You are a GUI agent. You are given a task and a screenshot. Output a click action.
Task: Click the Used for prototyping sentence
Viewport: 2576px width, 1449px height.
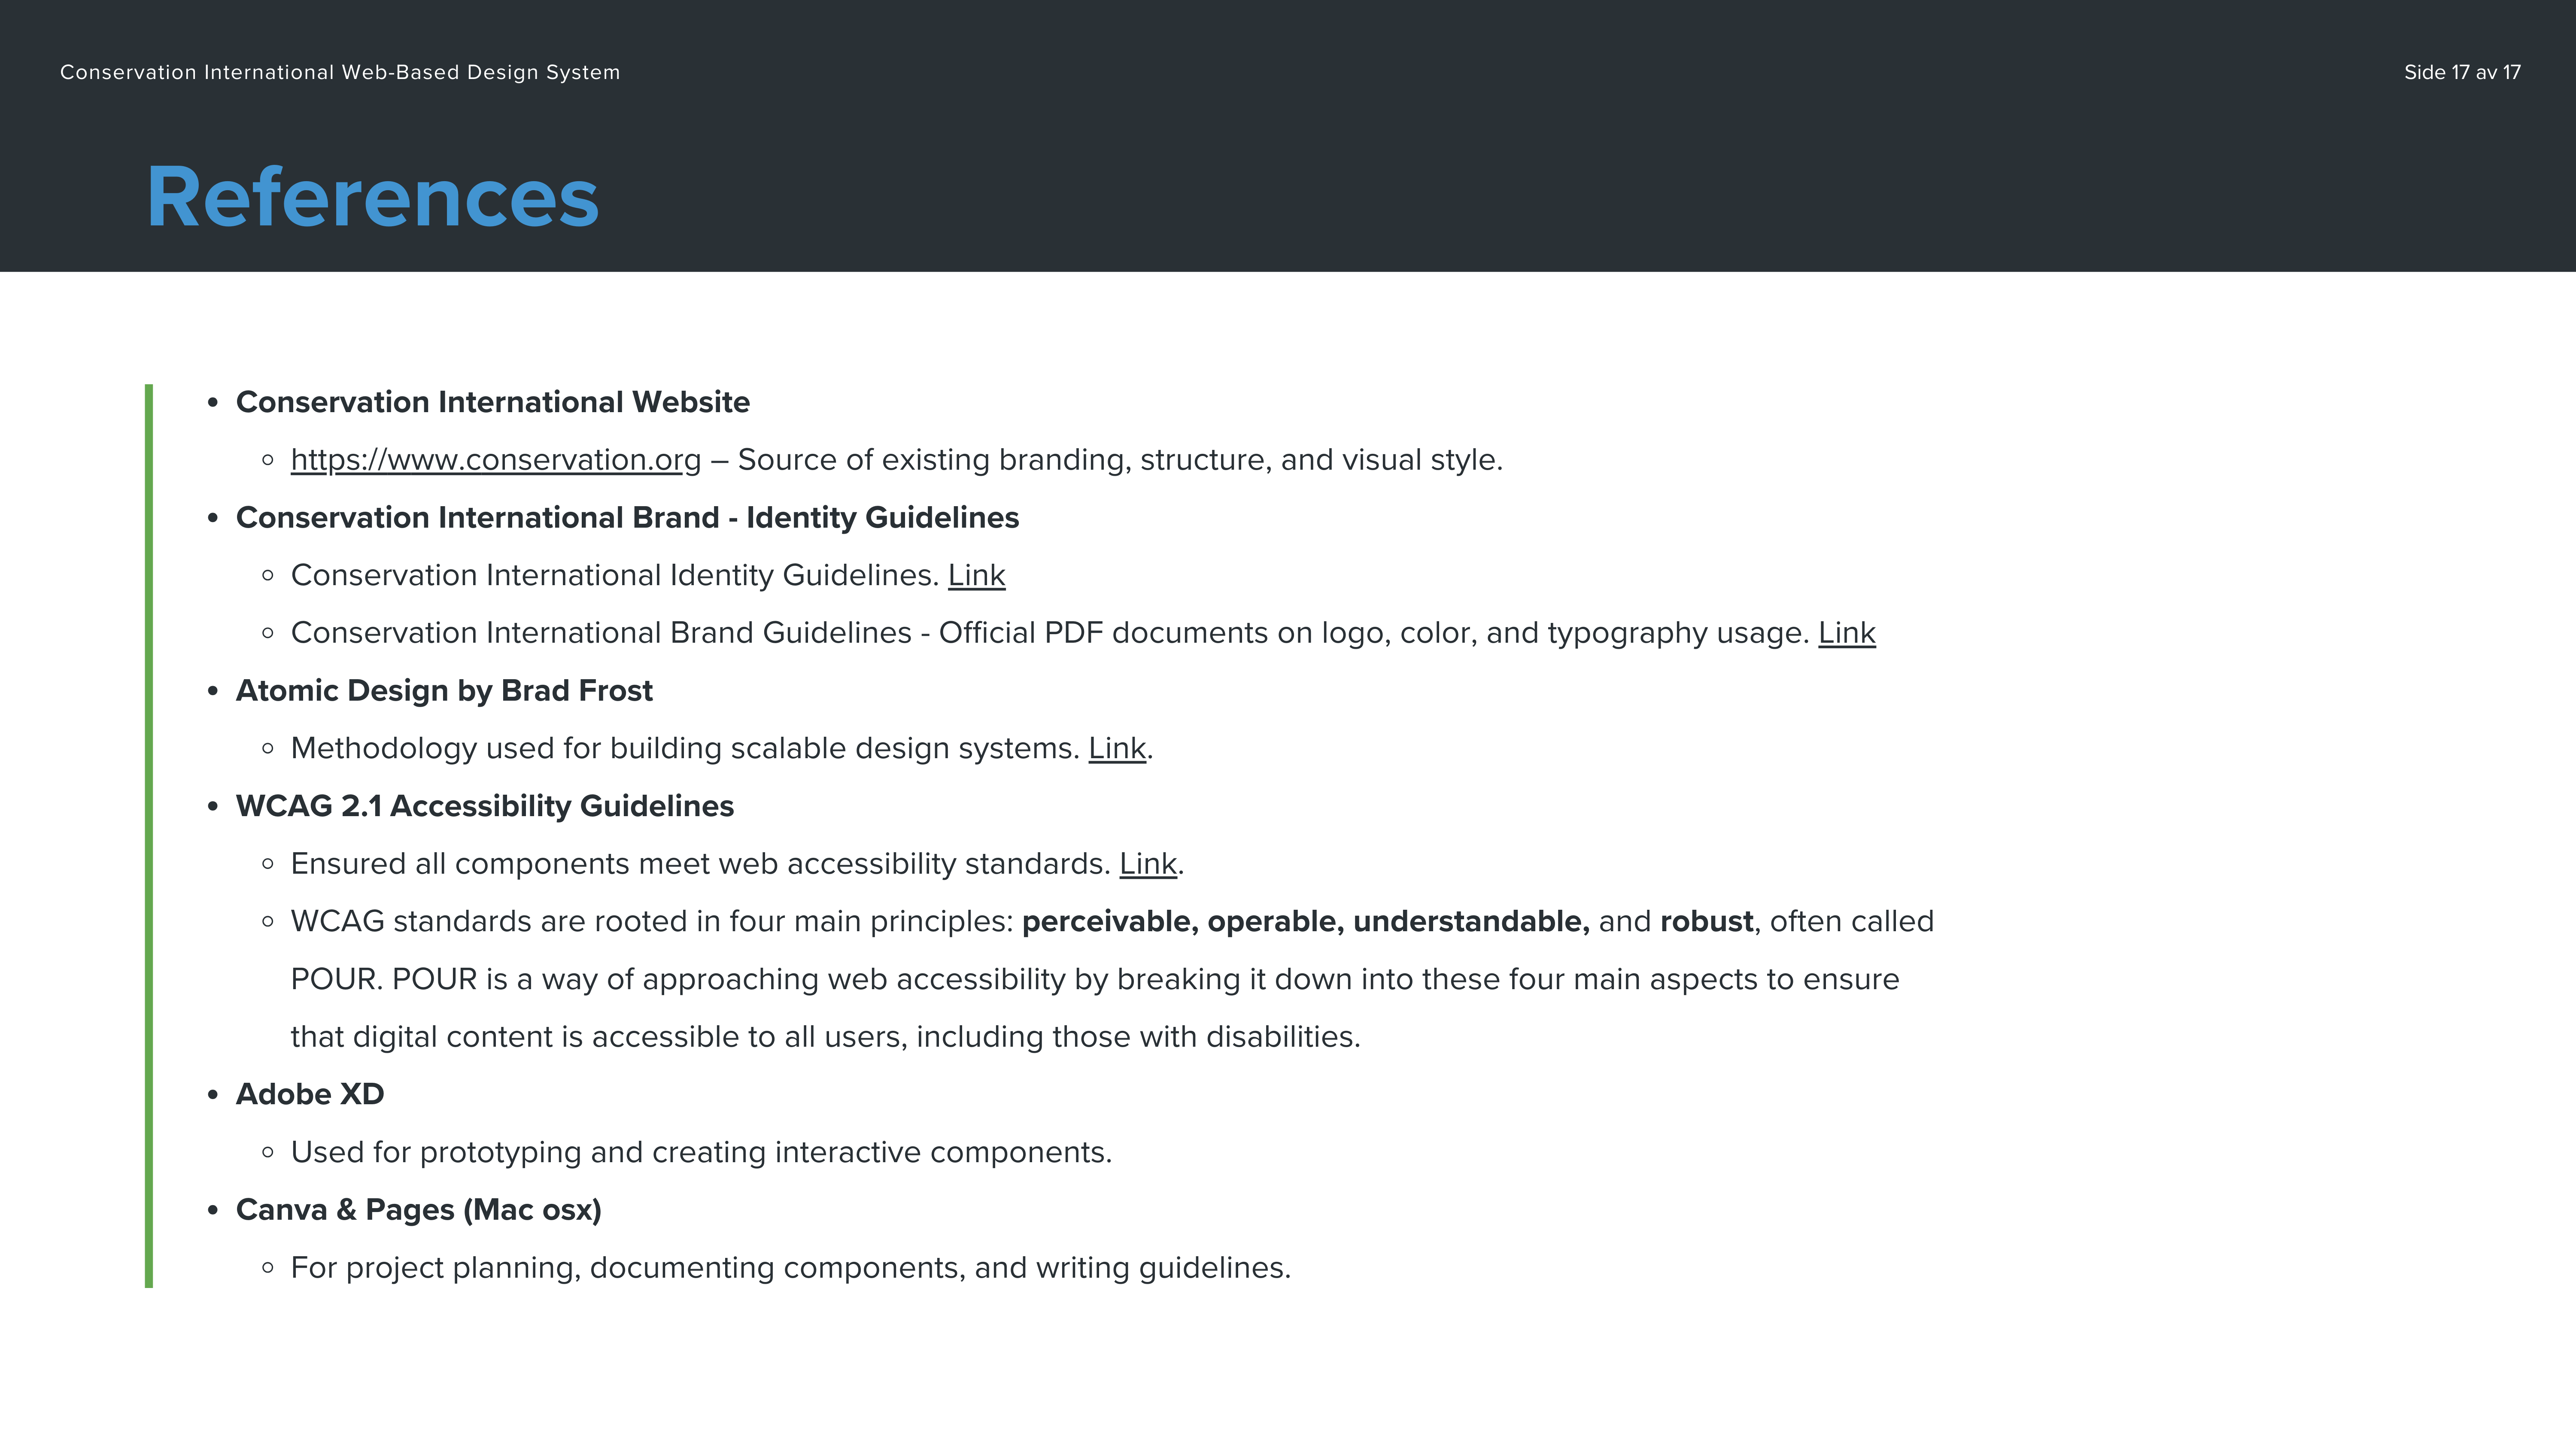(700, 1153)
